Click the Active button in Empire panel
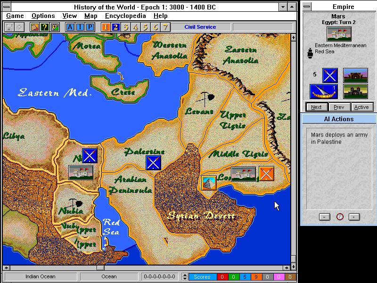The height and width of the screenshot is (283, 377). click(x=361, y=107)
